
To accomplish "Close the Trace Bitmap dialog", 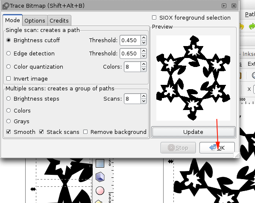I will pyautogui.click(x=234, y=6).
